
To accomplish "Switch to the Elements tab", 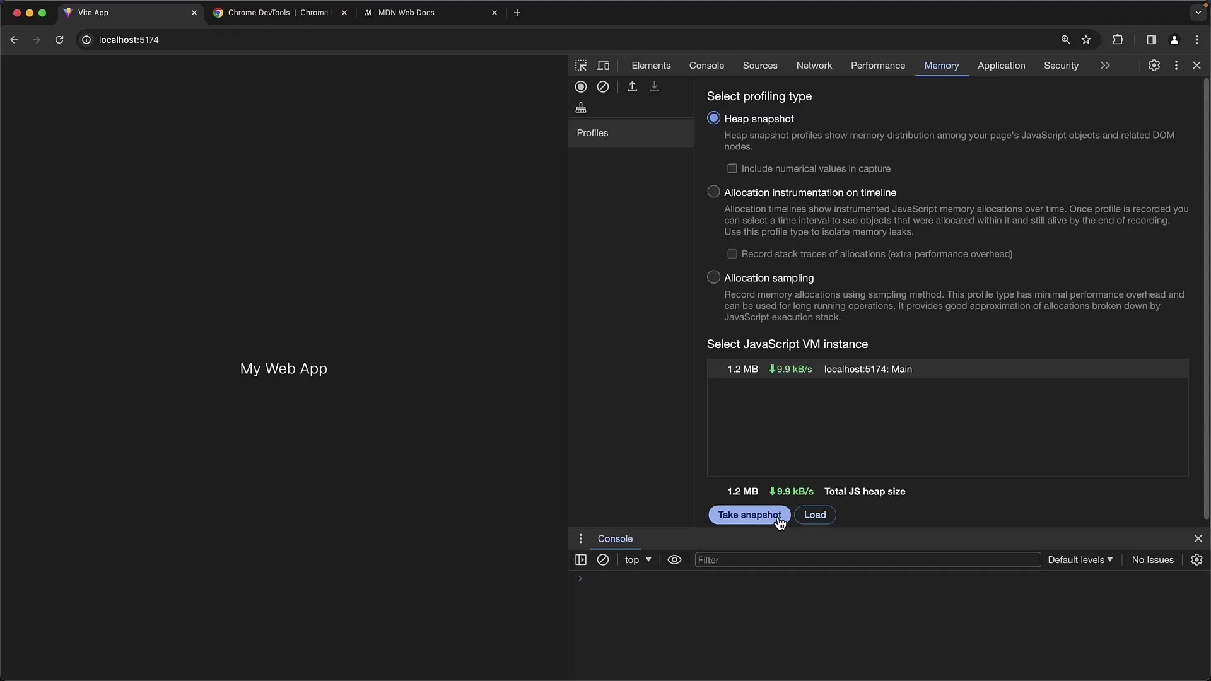I will pyautogui.click(x=651, y=66).
